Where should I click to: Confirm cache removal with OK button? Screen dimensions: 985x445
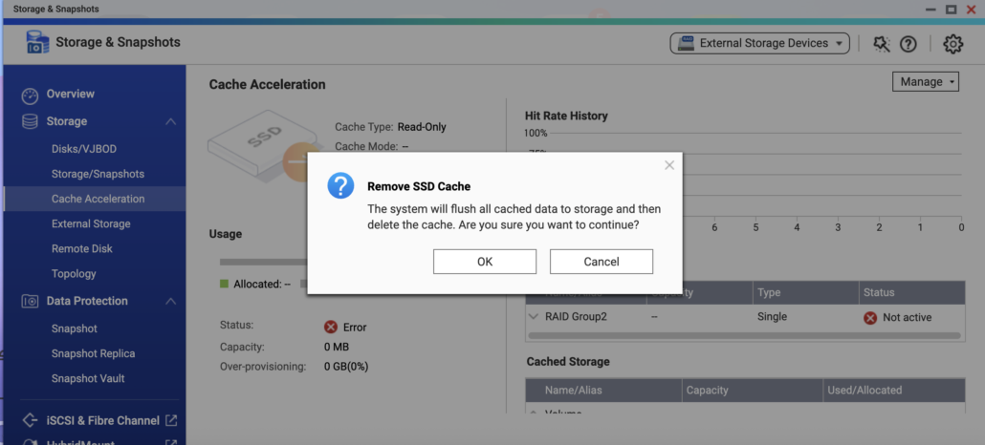click(485, 262)
